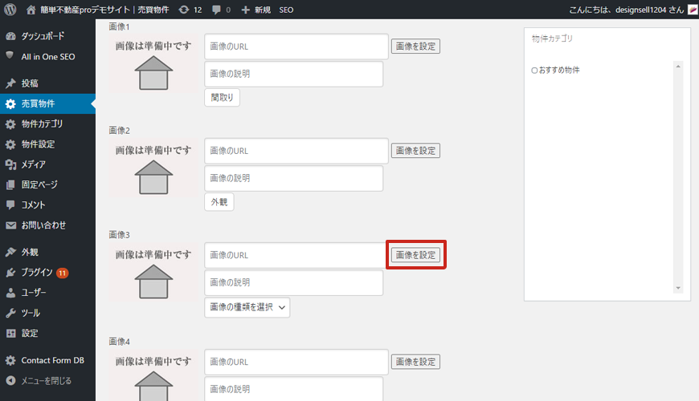
Task: Open ダッシュボード from the sidebar
Action: click(43, 36)
